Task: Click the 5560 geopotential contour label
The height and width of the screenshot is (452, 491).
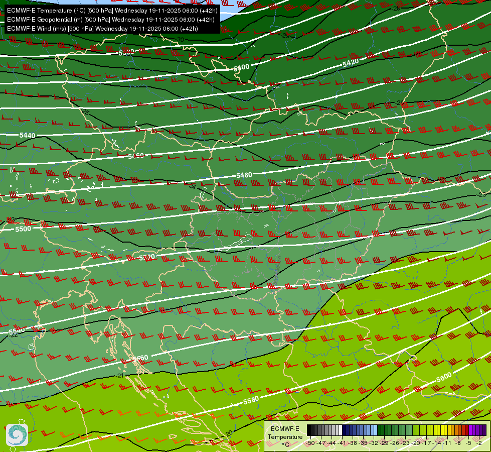Action: [140, 358]
